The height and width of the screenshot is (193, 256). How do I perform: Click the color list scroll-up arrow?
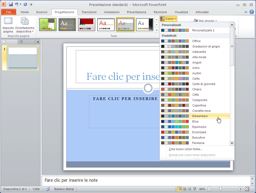click(x=232, y=25)
